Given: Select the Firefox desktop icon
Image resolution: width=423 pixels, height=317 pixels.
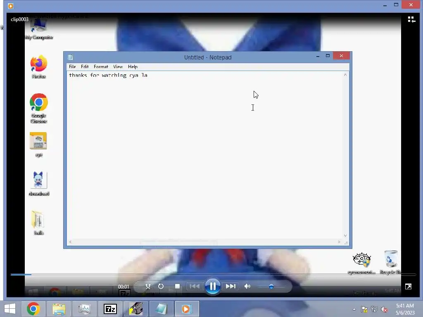Looking at the screenshot, I should point(38,67).
